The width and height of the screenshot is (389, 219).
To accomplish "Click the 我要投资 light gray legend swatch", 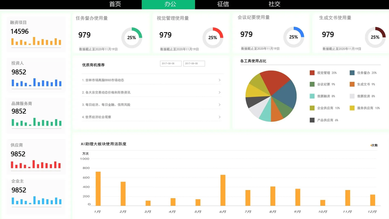I will pos(352,96).
